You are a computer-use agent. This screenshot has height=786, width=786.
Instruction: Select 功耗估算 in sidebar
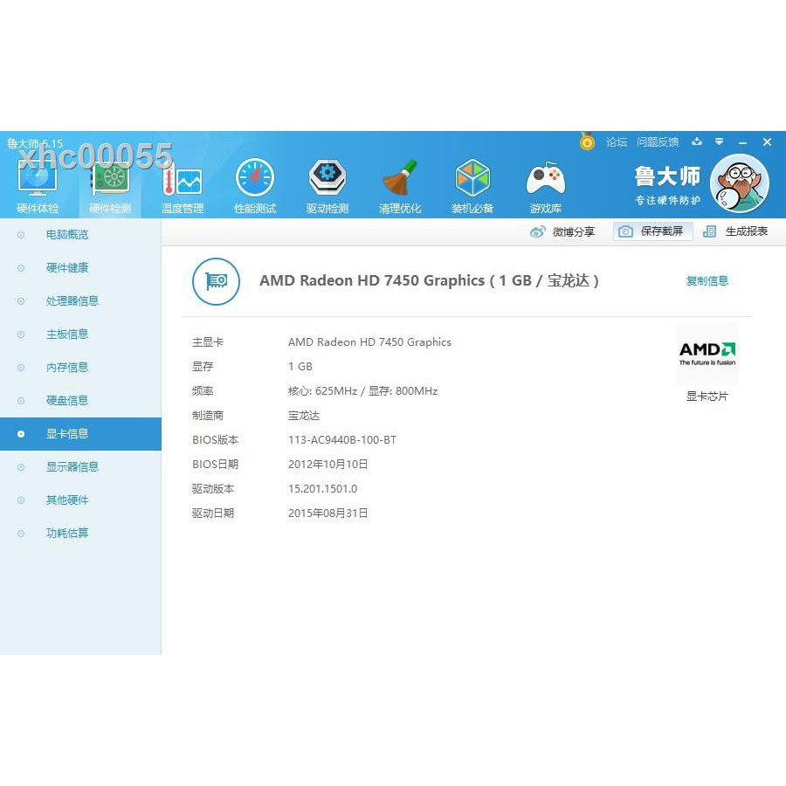point(80,534)
